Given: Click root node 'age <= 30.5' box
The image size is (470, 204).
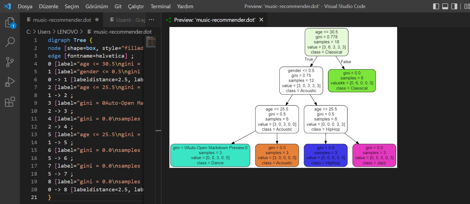Looking at the screenshot, I should click(x=327, y=42).
